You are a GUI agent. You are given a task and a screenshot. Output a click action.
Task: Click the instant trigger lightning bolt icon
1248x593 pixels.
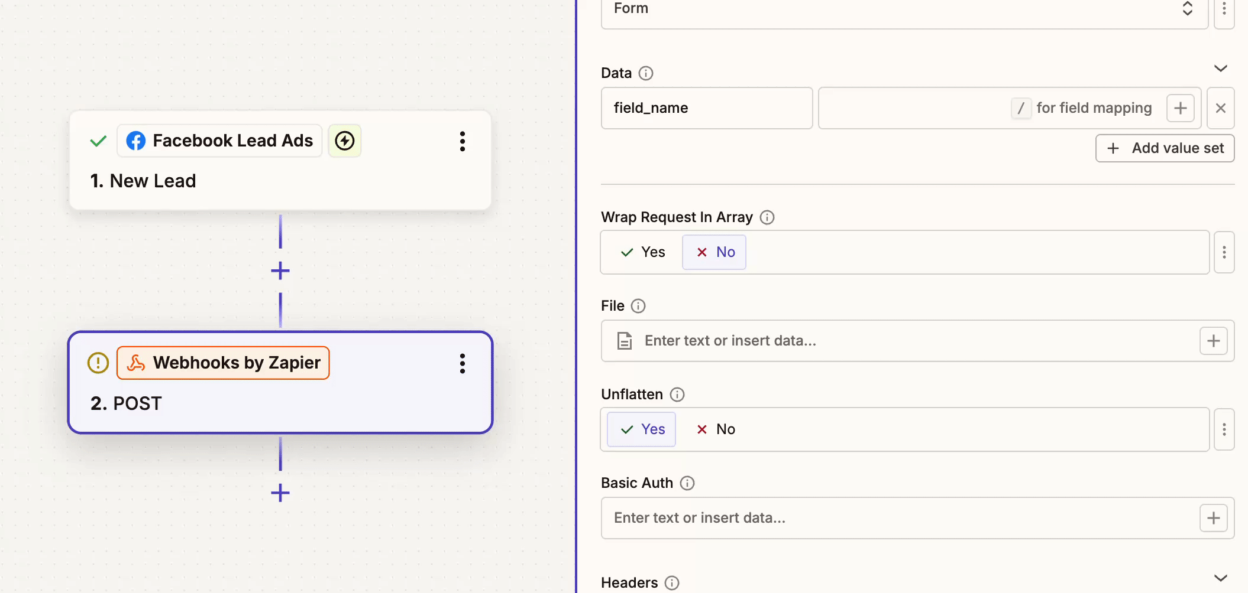345,141
